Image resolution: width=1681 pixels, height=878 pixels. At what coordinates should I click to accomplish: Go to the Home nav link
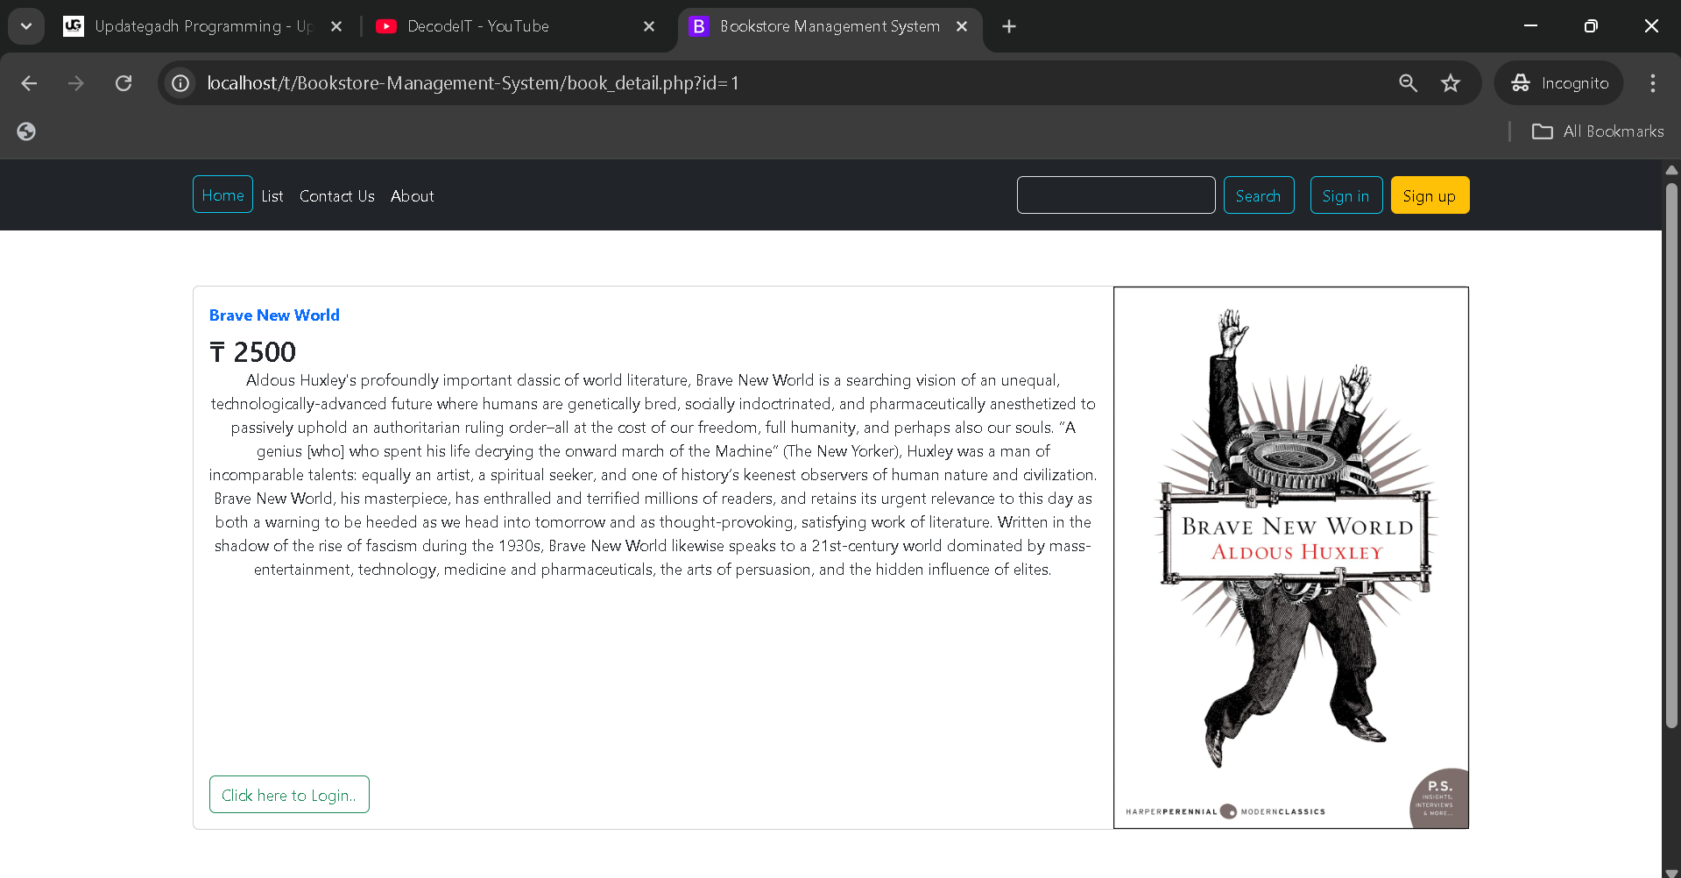click(x=222, y=195)
